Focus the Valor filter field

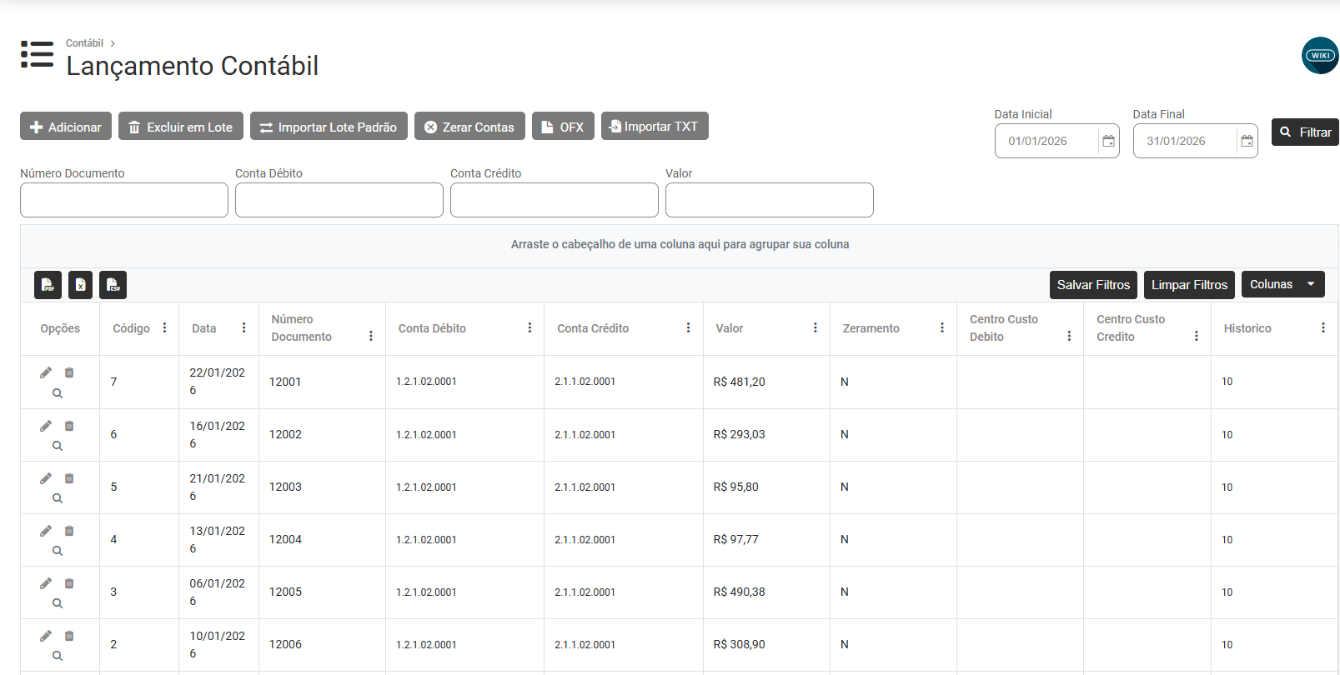point(770,200)
